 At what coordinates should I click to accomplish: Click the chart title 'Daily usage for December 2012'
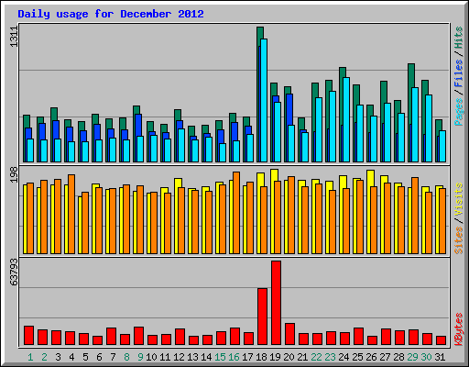111,14
